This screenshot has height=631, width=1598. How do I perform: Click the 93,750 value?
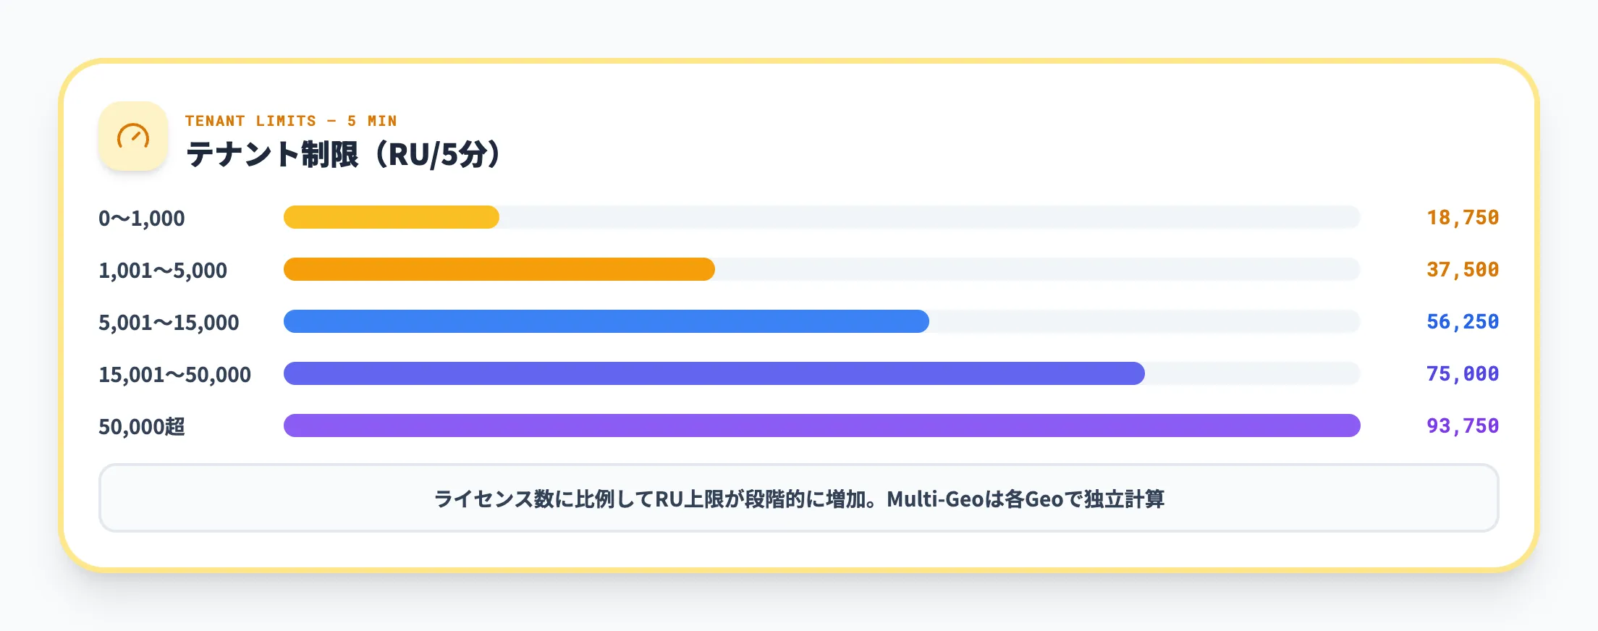[1462, 425]
